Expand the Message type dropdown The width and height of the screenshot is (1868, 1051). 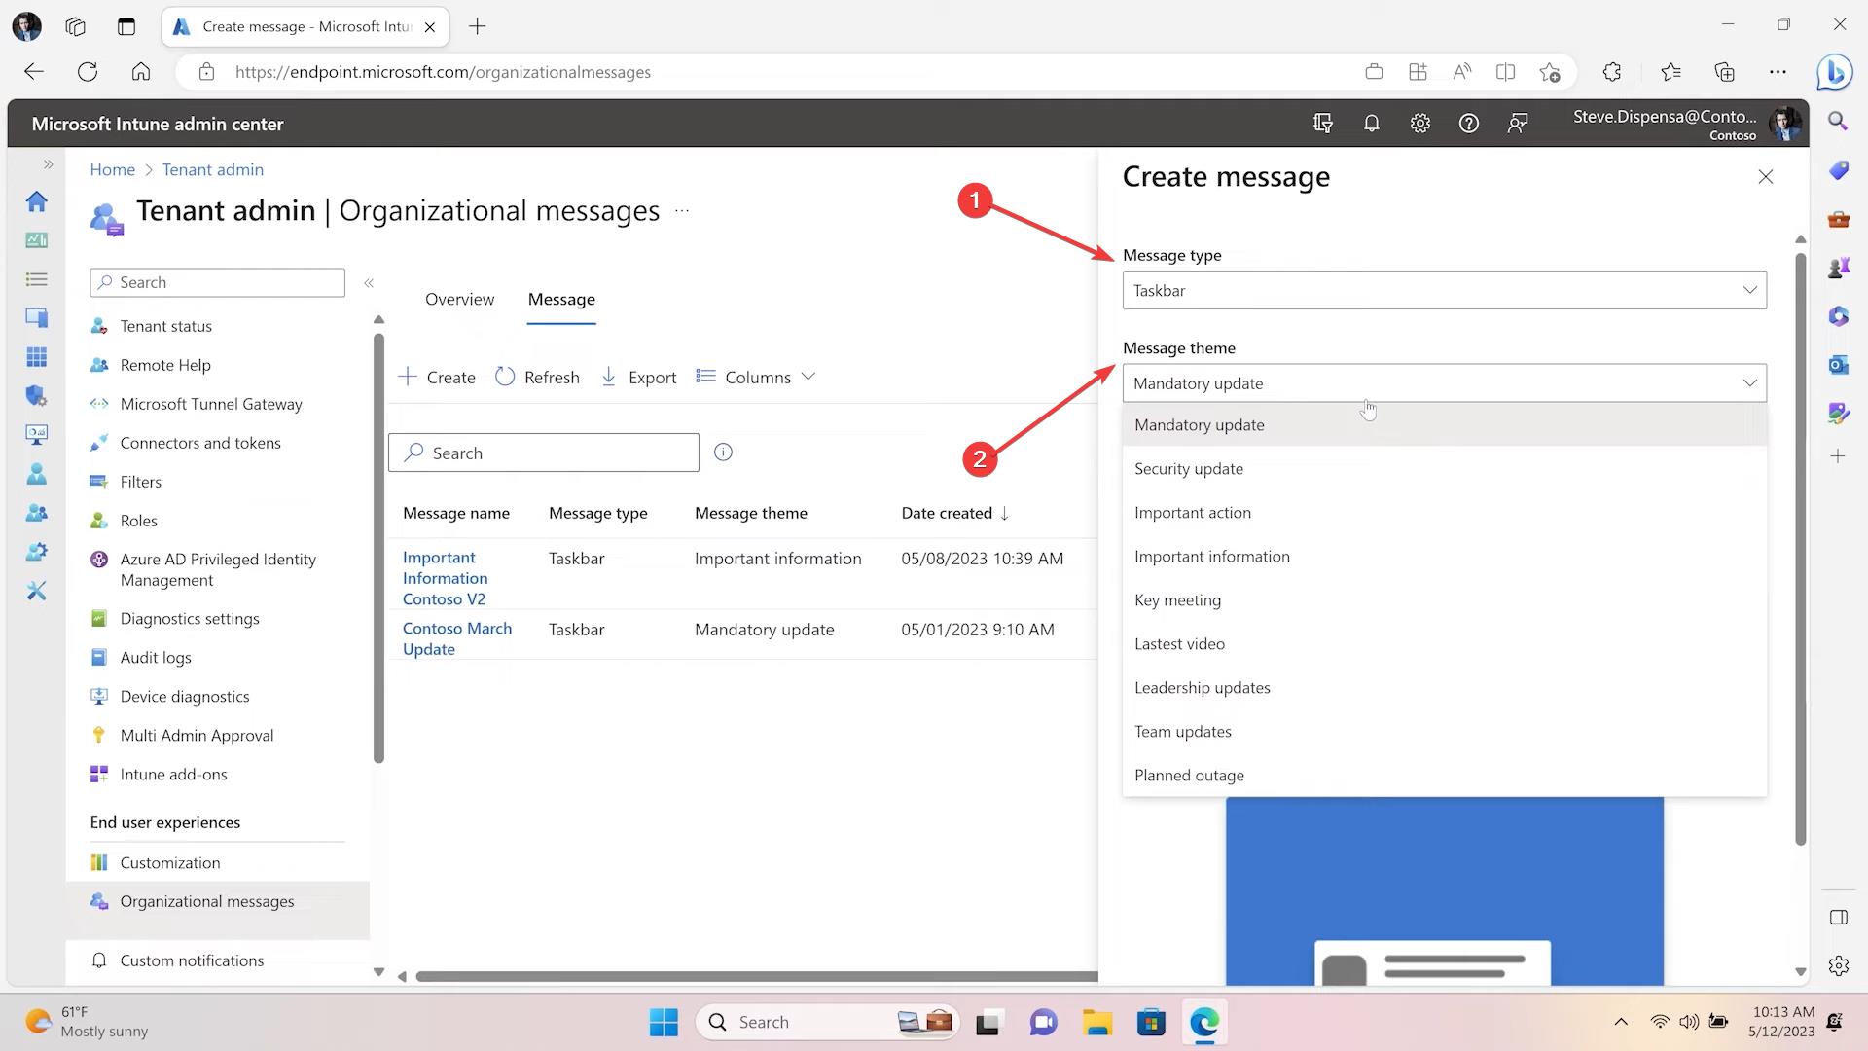[1444, 290]
